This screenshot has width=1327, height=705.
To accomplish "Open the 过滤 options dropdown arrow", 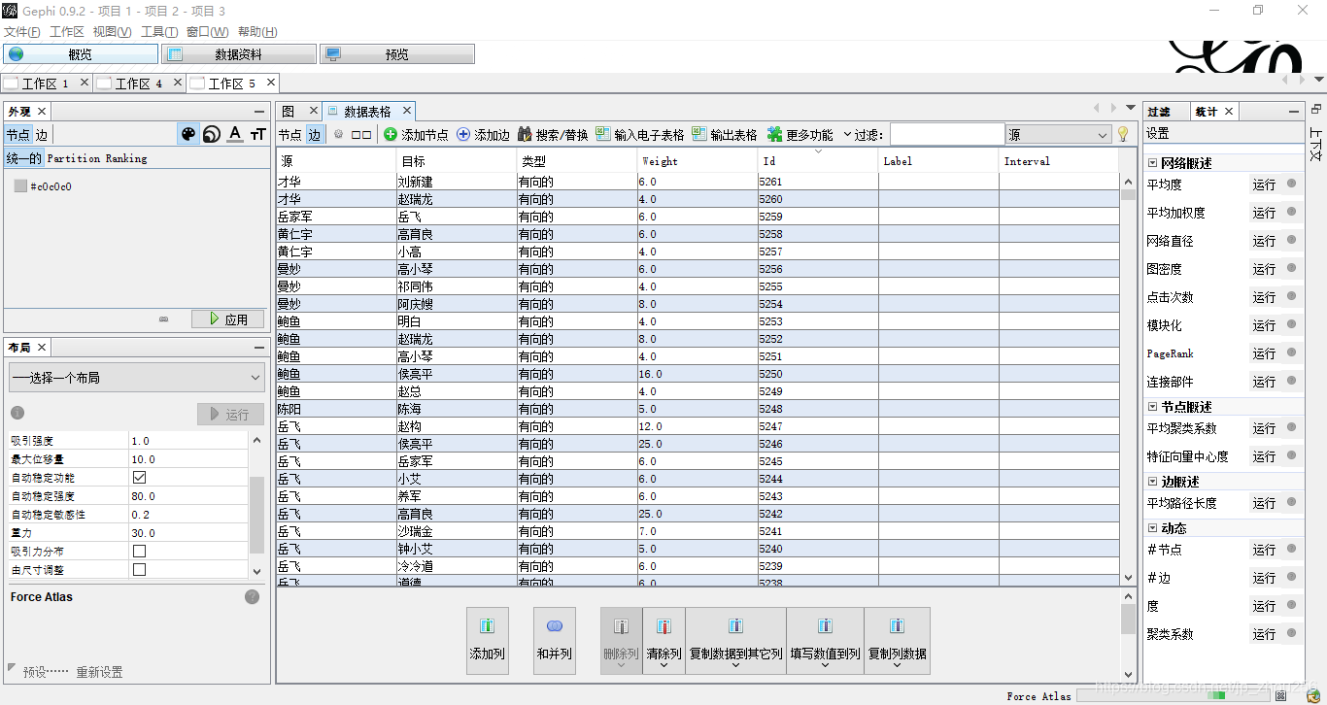I will 846,135.
